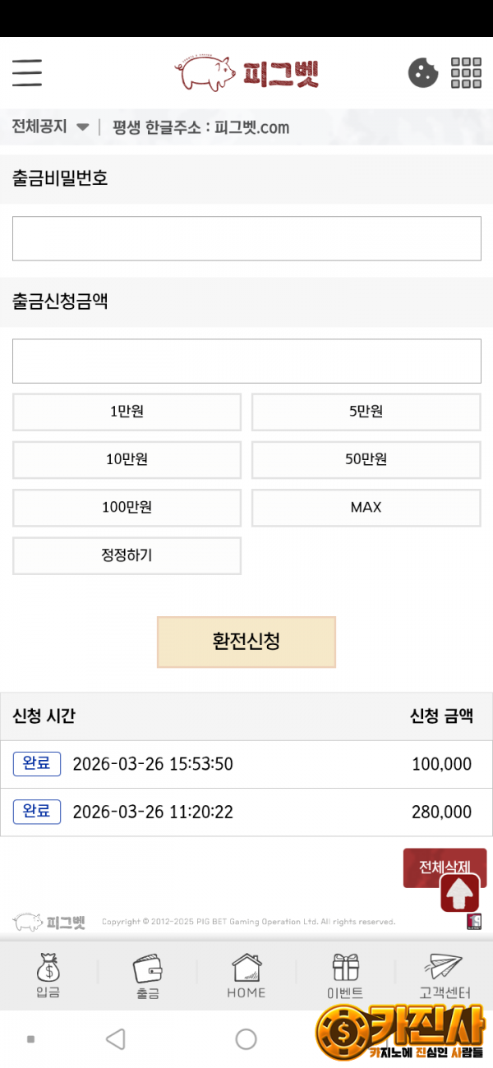Select the 출금 wallet tab

(148, 974)
